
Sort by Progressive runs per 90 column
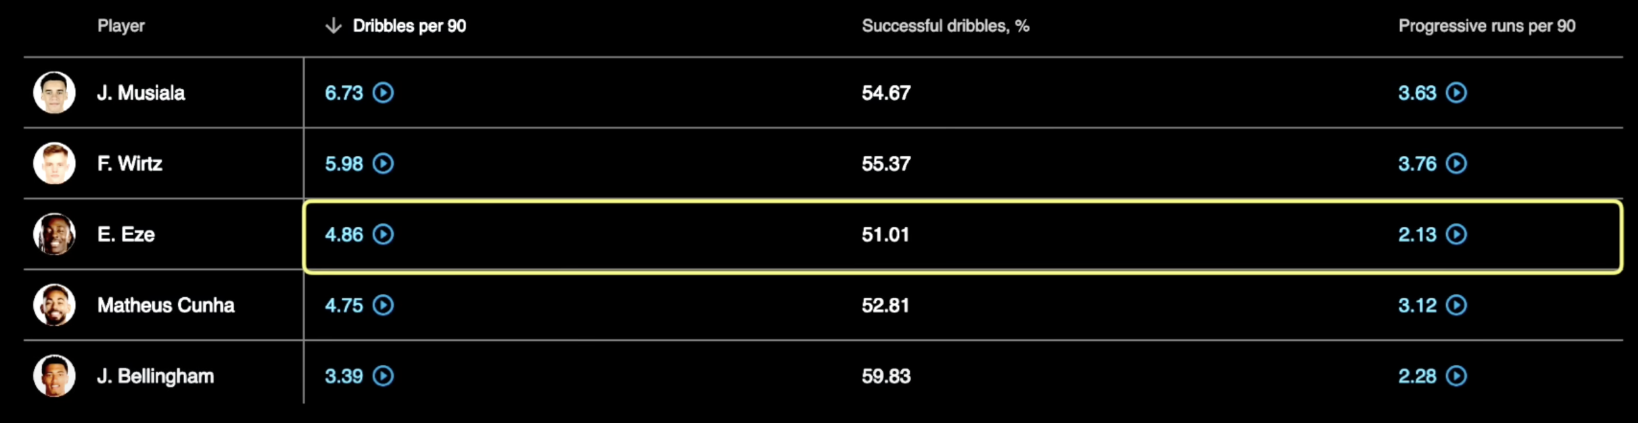click(x=1486, y=26)
